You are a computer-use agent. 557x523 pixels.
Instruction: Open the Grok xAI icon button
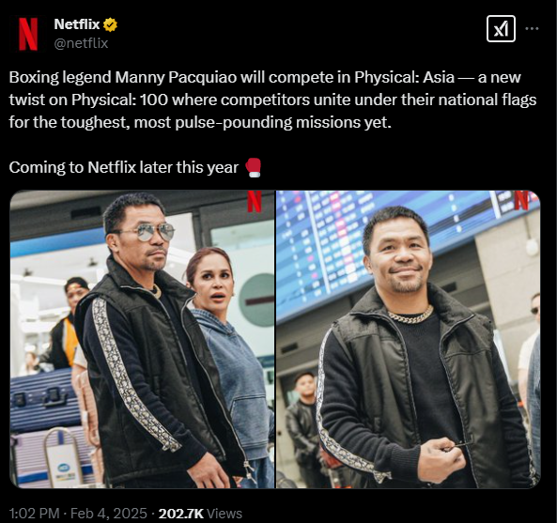tap(501, 29)
